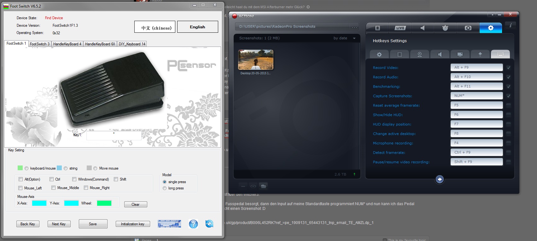Switch to the FootSwitch 3 tab
Viewport: 537px width, 241px height.
point(40,44)
